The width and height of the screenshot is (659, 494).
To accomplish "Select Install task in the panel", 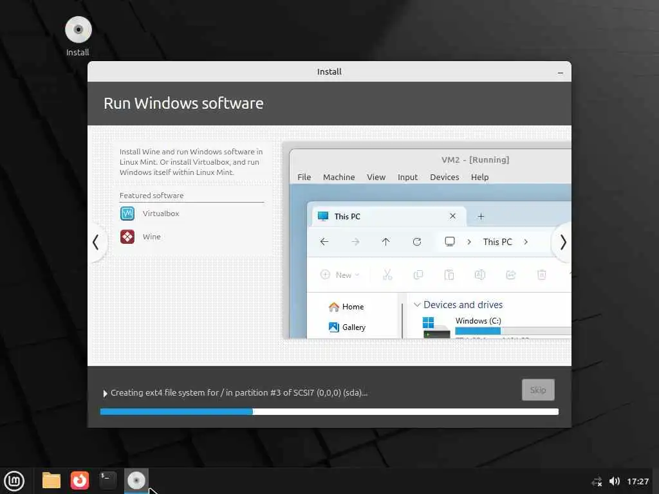I will pyautogui.click(x=136, y=480).
